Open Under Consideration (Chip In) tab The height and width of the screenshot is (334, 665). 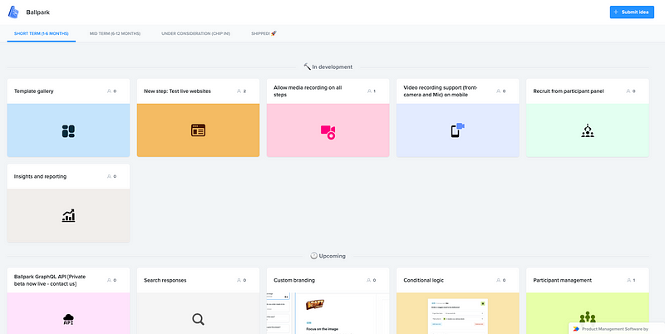click(x=196, y=33)
